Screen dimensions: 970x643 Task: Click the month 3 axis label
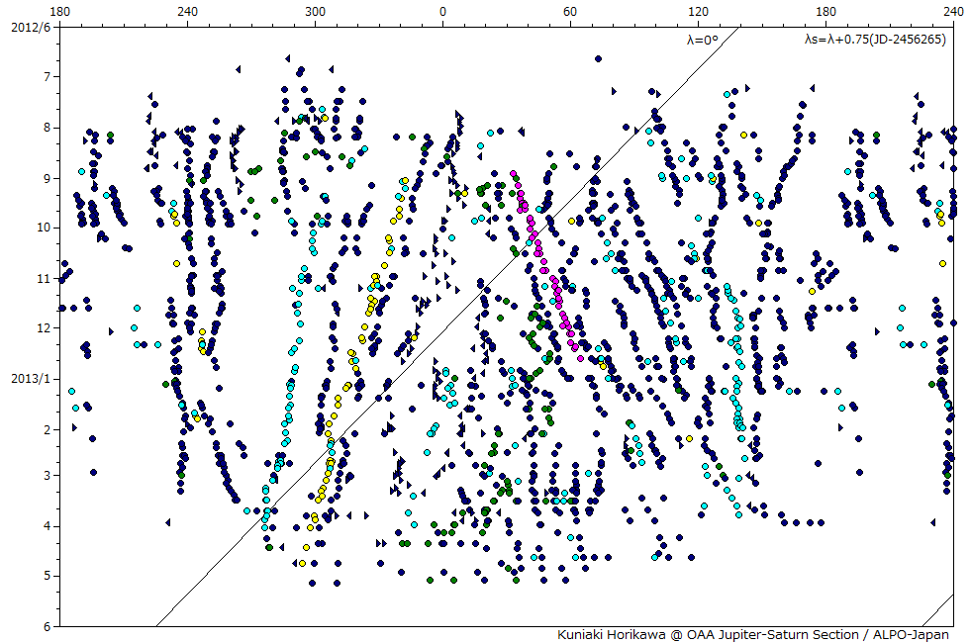[x=48, y=476]
